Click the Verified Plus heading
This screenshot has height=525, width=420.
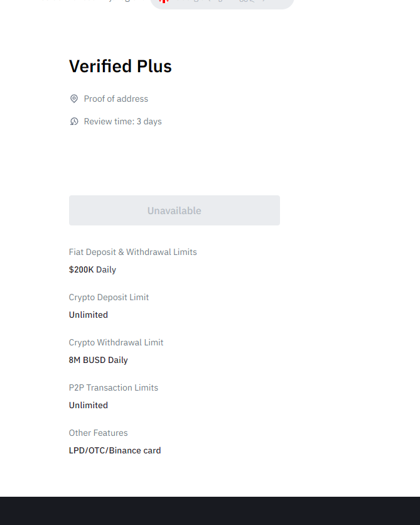[x=120, y=66]
